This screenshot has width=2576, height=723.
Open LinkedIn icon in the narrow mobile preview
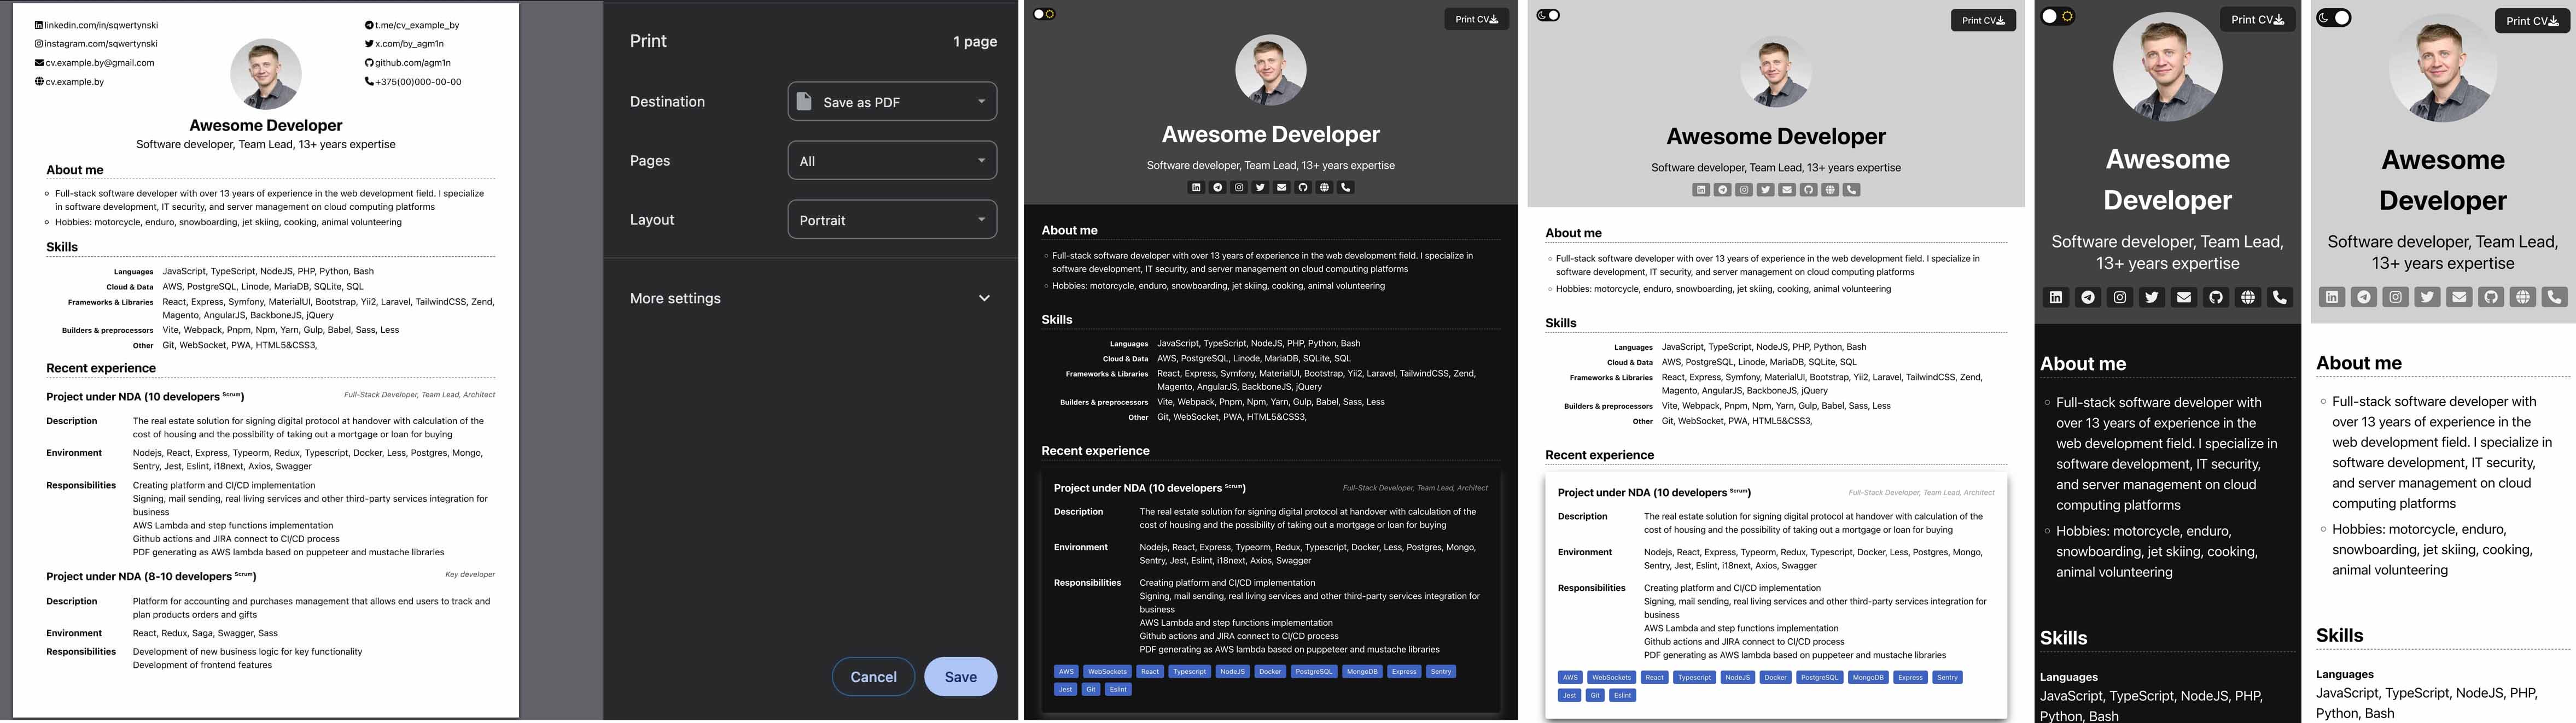tap(2055, 297)
